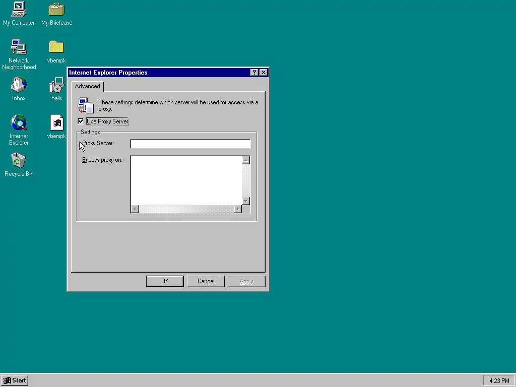Click the "These settings determine" description text

pos(178,105)
